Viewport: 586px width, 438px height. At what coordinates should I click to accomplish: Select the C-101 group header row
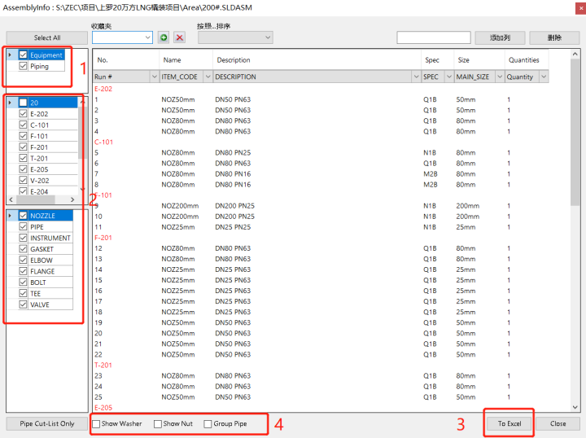[103, 142]
